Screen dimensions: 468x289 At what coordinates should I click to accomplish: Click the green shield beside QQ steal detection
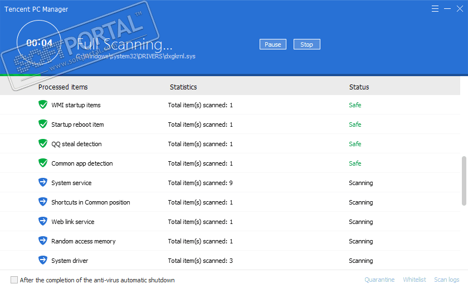[x=43, y=144]
